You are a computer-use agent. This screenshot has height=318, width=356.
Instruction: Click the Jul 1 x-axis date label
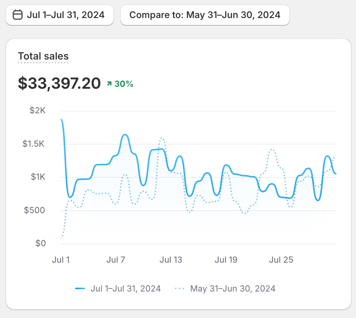tap(61, 260)
